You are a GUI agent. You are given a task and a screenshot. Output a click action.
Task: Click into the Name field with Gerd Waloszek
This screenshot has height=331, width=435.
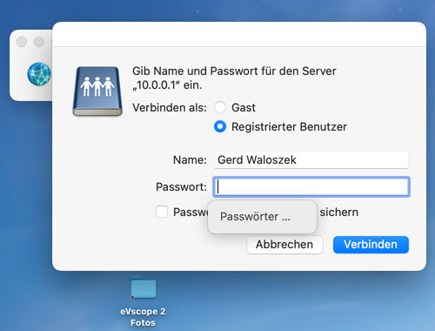pos(311,159)
